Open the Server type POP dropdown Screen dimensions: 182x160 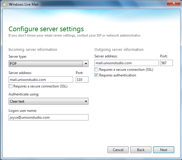(x=49, y=64)
